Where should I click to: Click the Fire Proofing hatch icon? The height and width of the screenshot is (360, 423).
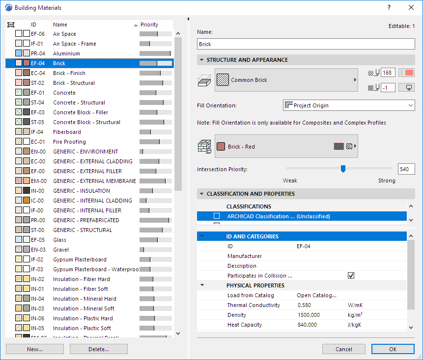point(19,141)
